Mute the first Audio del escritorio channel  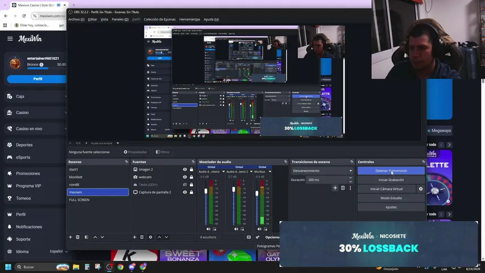208,229
